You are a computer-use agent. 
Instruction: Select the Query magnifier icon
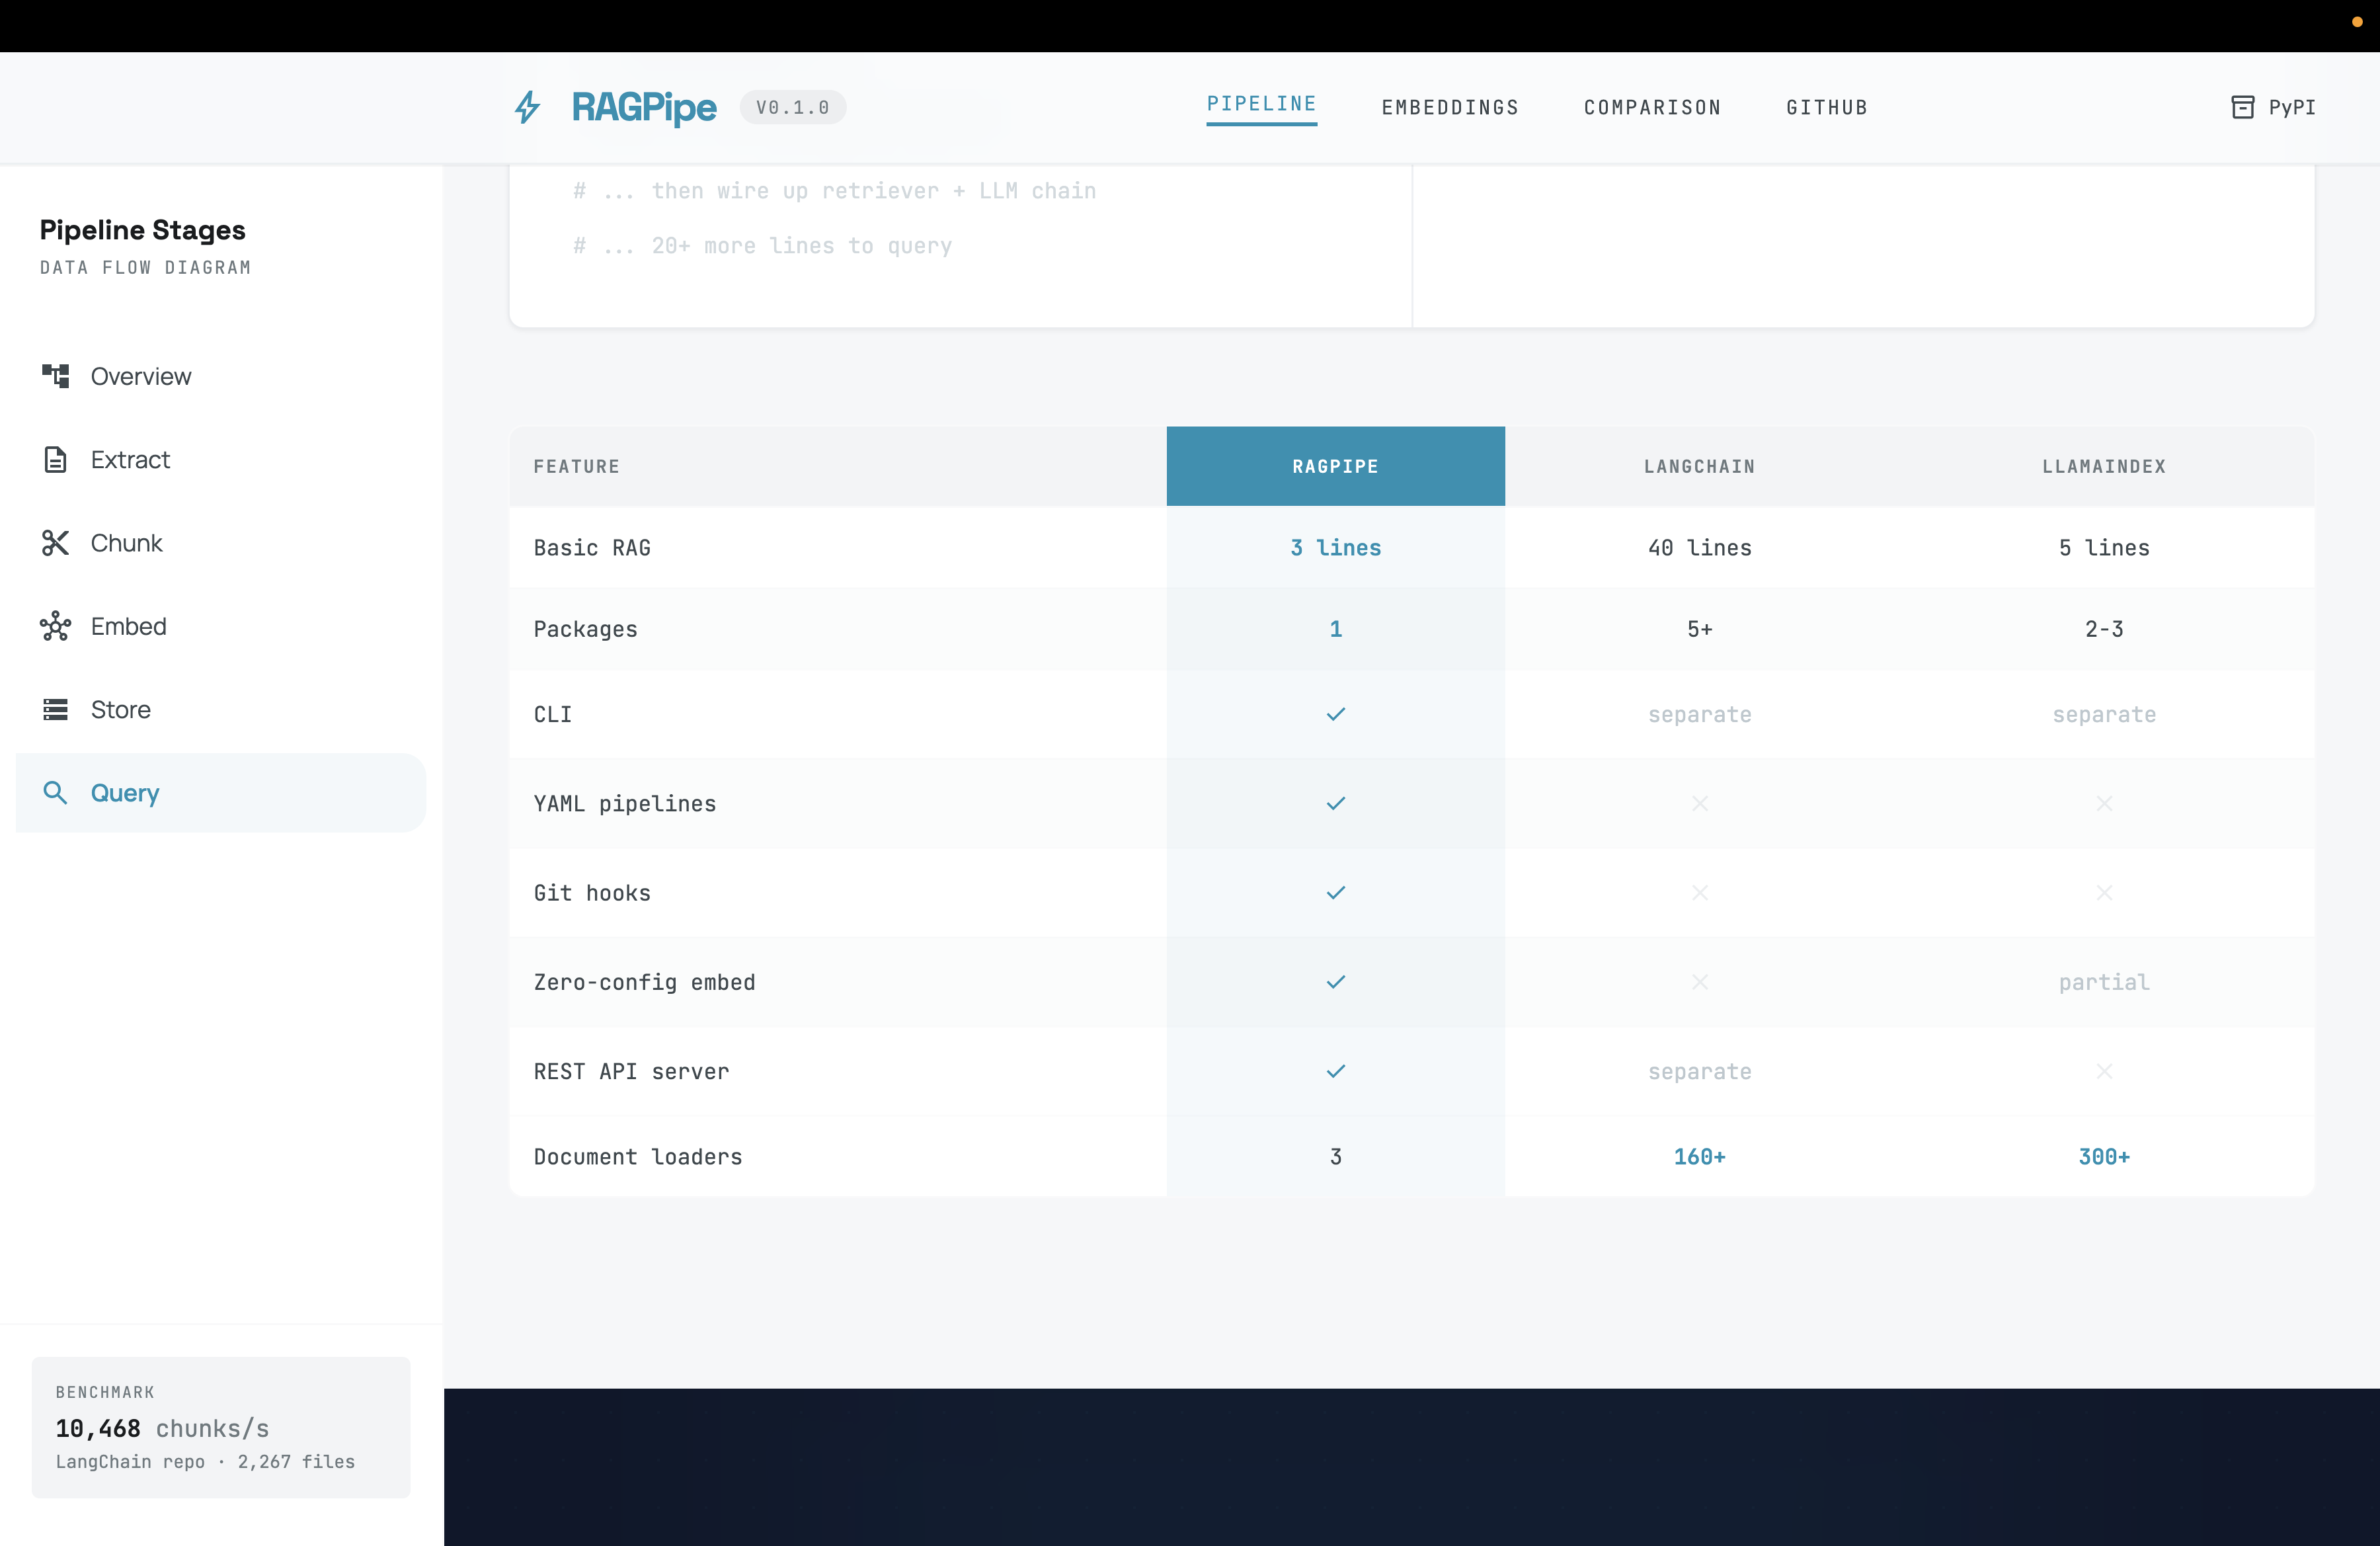coord(55,792)
